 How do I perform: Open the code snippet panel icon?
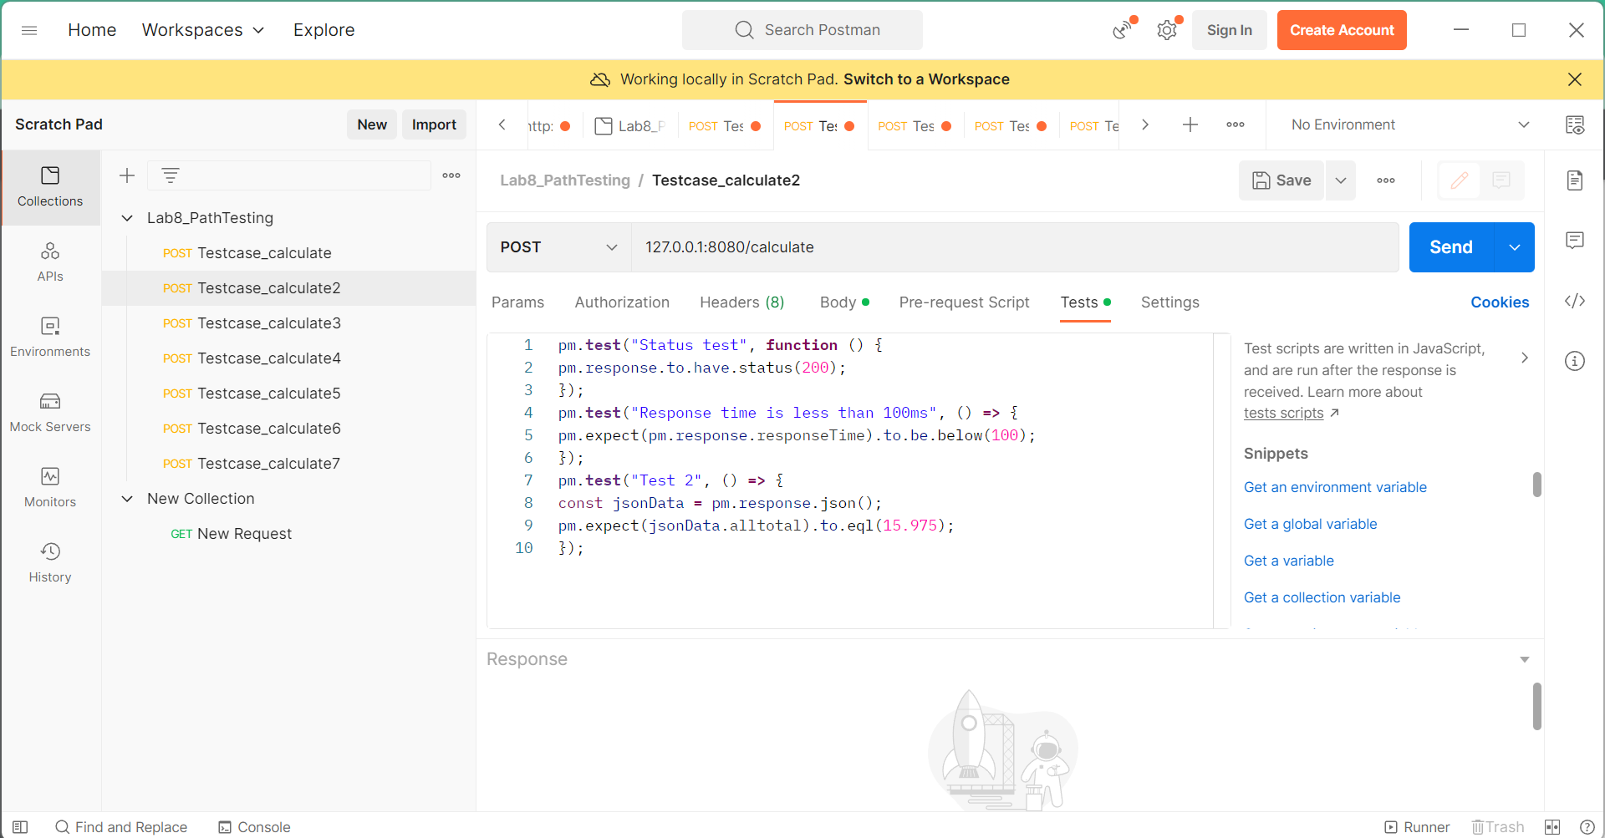[1574, 301]
